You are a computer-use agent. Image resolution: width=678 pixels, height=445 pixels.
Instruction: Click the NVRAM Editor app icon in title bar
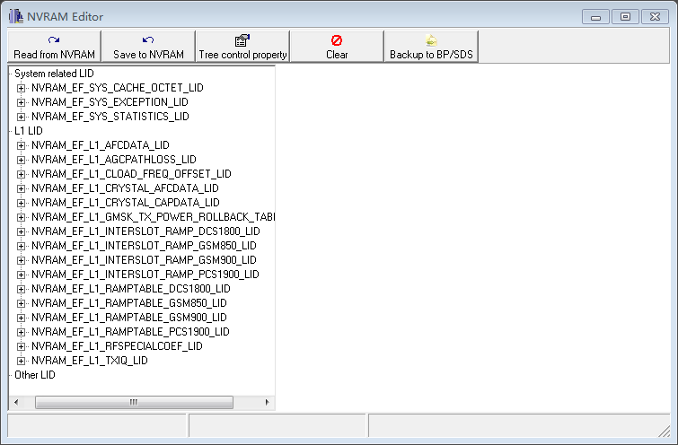pyautogui.click(x=16, y=16)
